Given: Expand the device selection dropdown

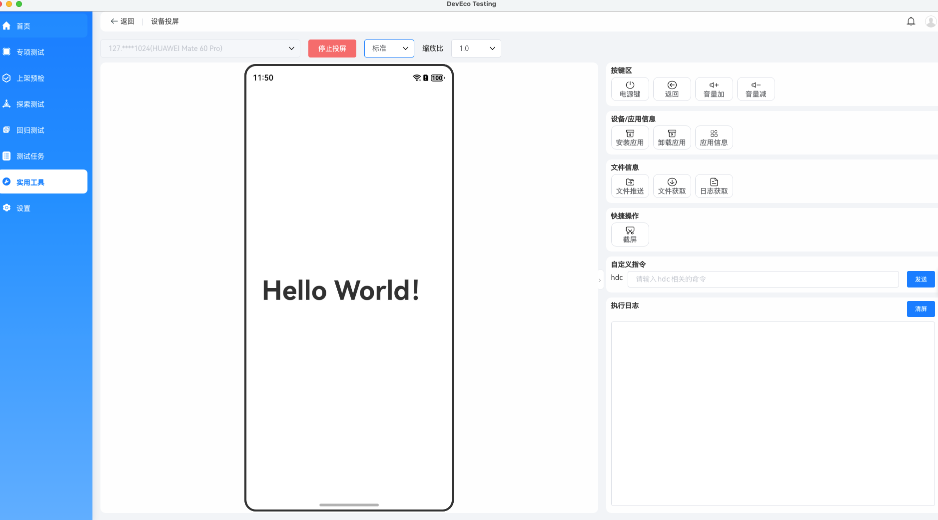Looking at the screenshot, I should [x=200, y=48].
